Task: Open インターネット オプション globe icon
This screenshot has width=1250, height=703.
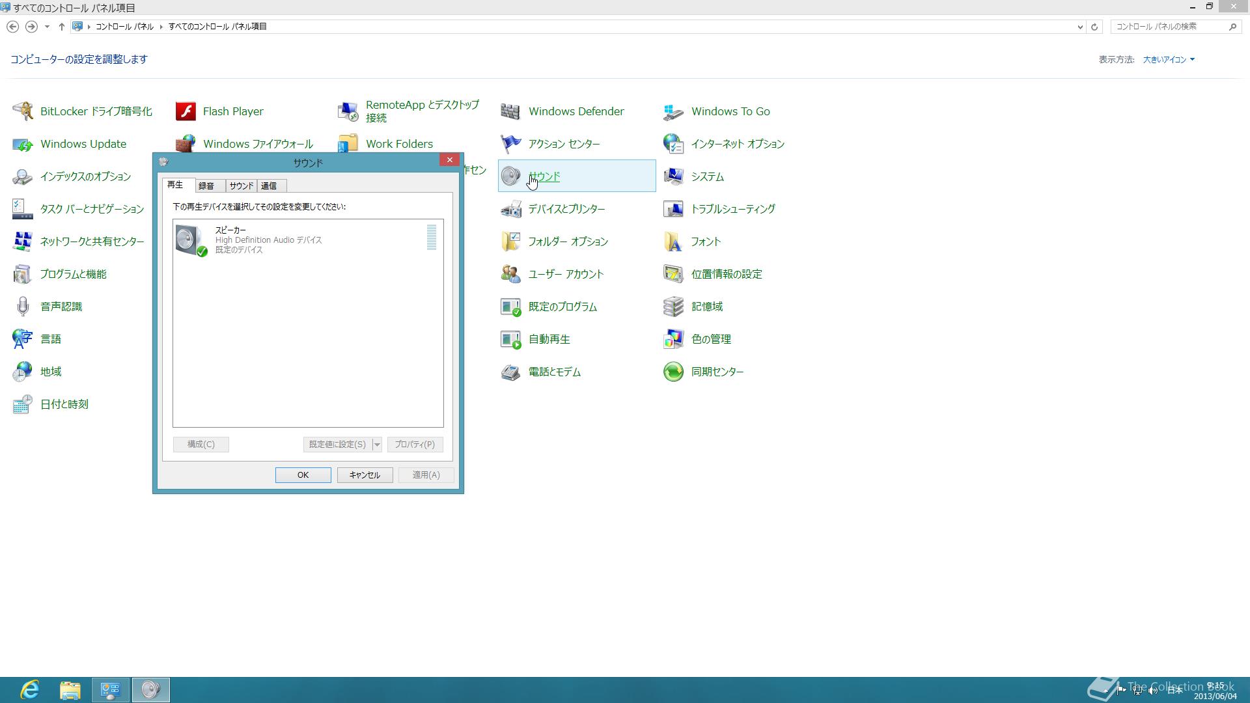Action: point(674,144)
